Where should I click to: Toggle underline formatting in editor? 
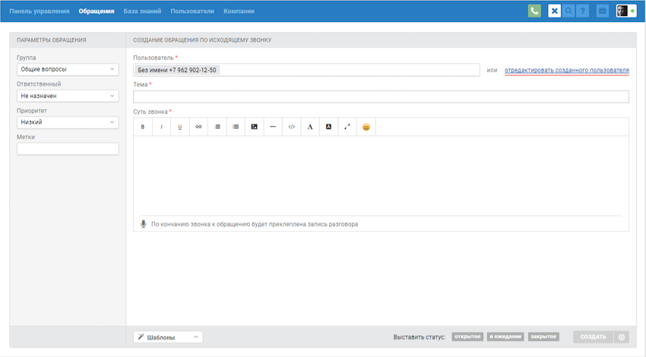pos(179,127)
